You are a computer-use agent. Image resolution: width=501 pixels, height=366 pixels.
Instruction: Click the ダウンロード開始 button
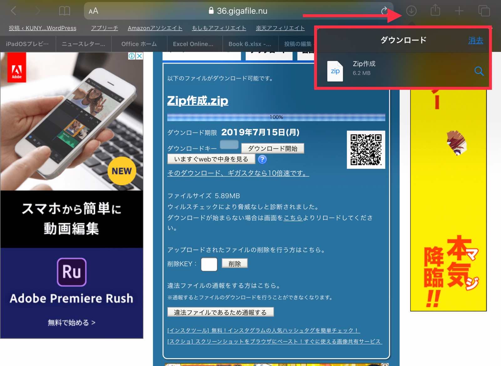[x=273, y=148]
